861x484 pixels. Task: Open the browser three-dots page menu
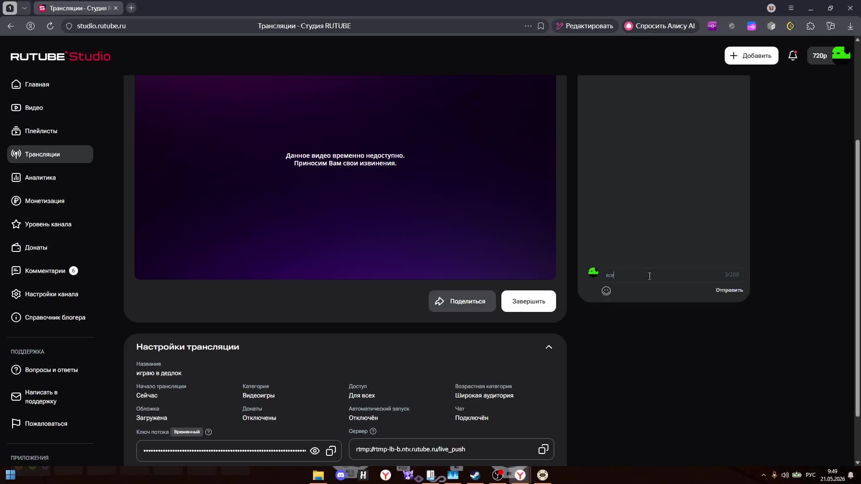coord(528,26)
